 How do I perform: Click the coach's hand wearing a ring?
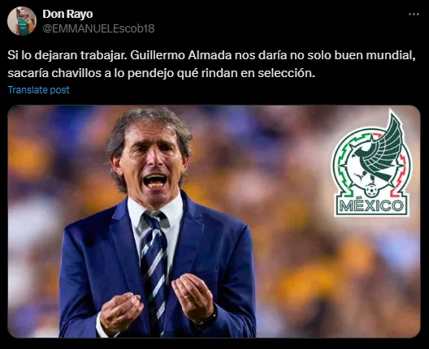tap(193, 295)
